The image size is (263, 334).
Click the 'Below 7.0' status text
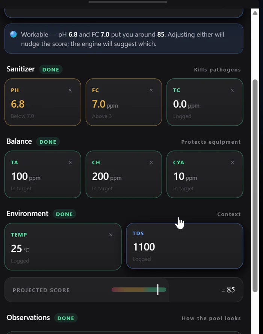pyautogui.click(x=22, y=116)
